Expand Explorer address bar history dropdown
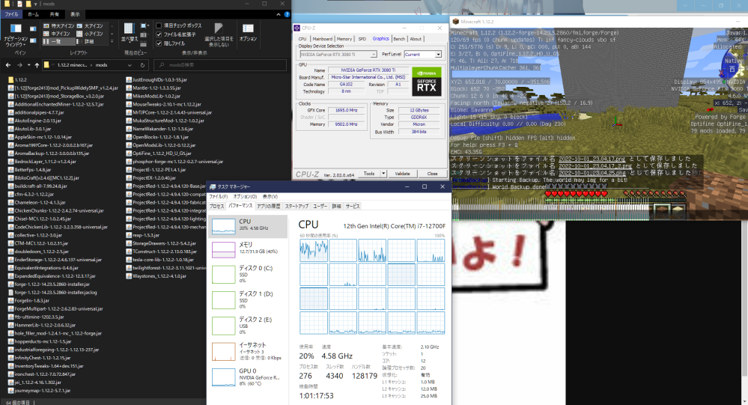This screenshot has width=748, height=405. coord(130,65)
